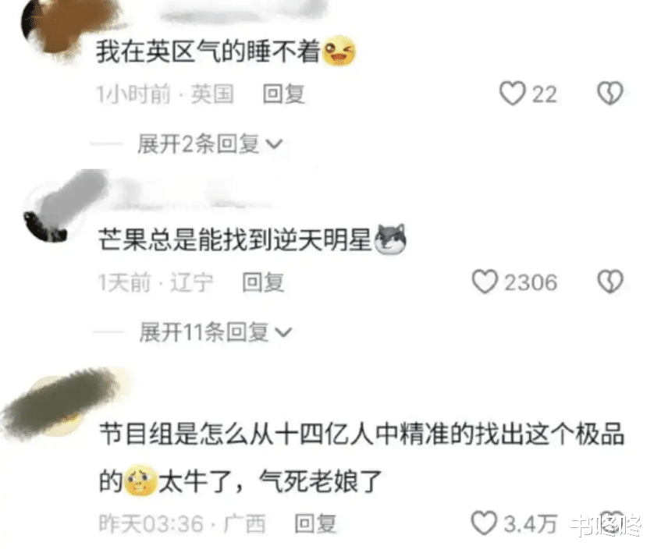Reply to the comment from 辽宁
Viewport: 654px width, 553px height.
click(x=263, y=282)
